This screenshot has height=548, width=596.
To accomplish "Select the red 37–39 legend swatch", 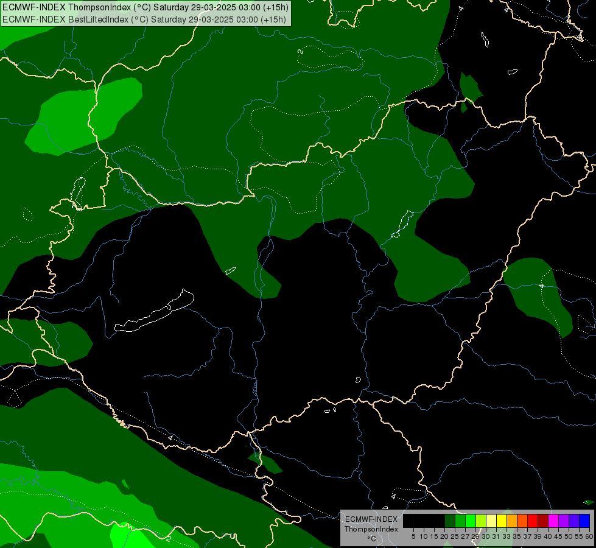I will [533, 521].
